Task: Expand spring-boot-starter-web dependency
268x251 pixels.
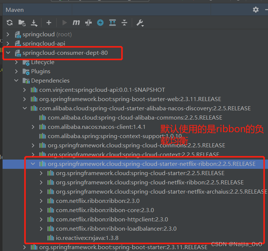Action: tap(24, 99)
